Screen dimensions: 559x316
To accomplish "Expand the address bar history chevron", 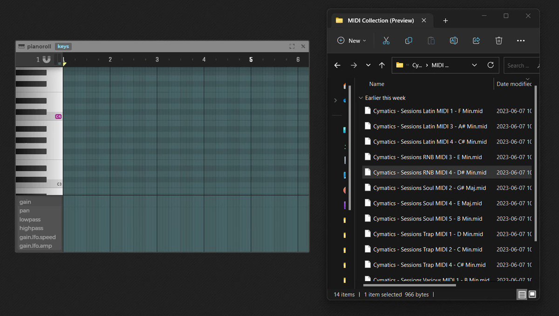I will tap(474, 65).
